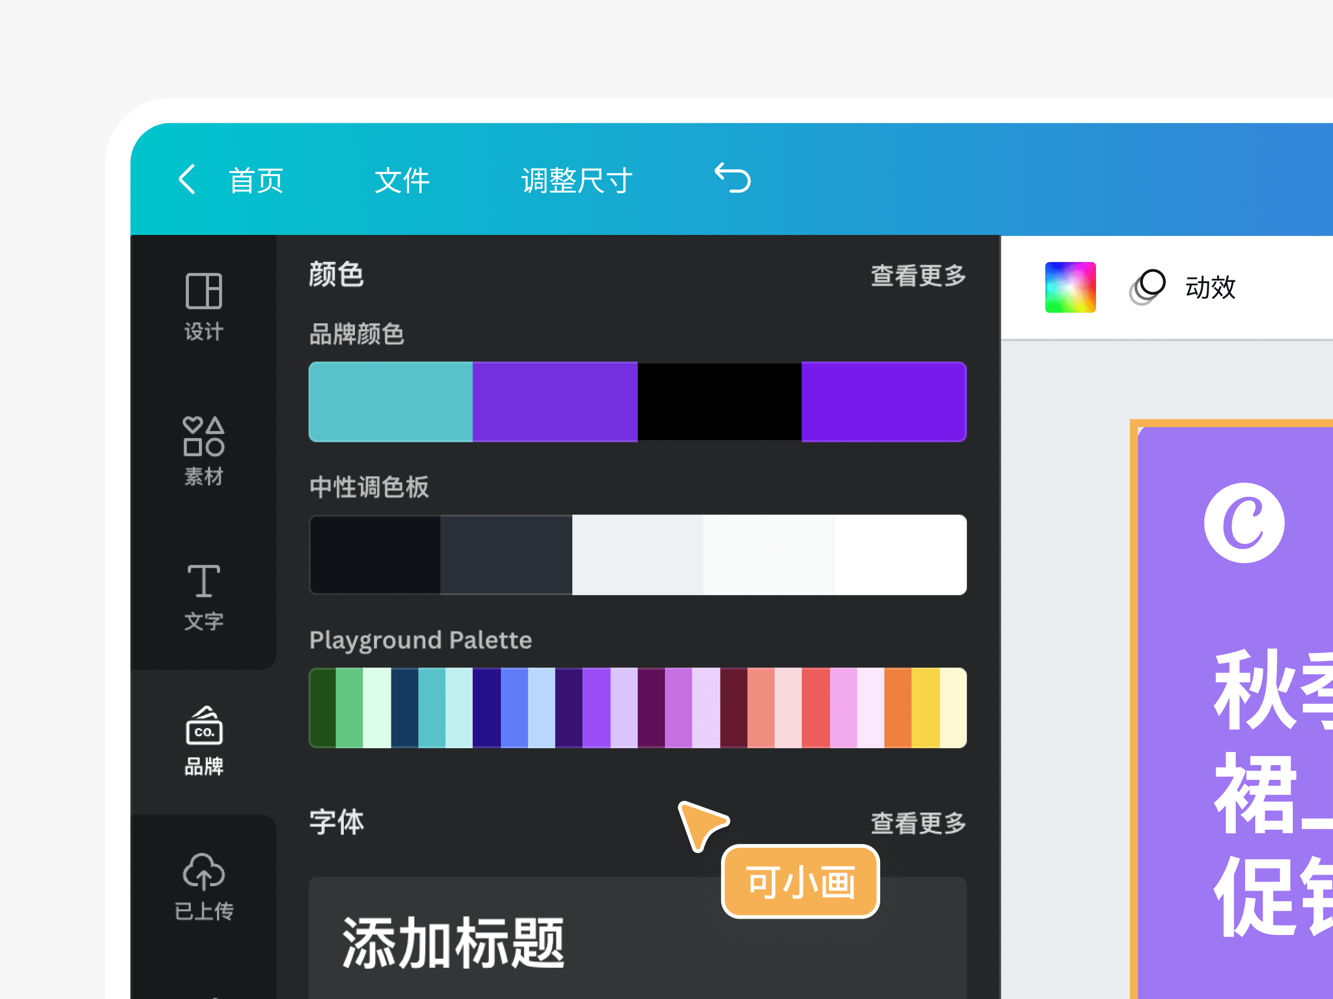Select darkest swatch in 中性调色板
1333x999 pixels.
pos(375,555)
